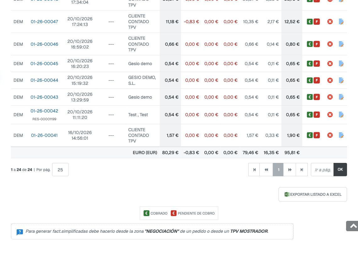358x260 pixels.
Task: Edit document icon for invoice 01-26-00046
Action: pyautogui.click(x=341, y=44)
